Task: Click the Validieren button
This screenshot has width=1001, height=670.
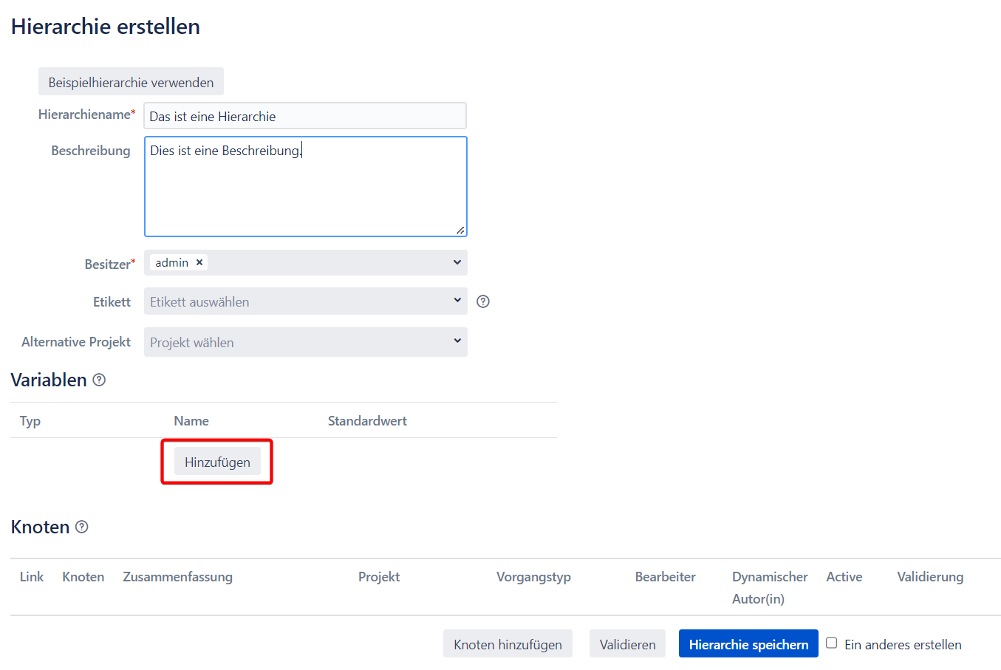Action: pos(627,644)
